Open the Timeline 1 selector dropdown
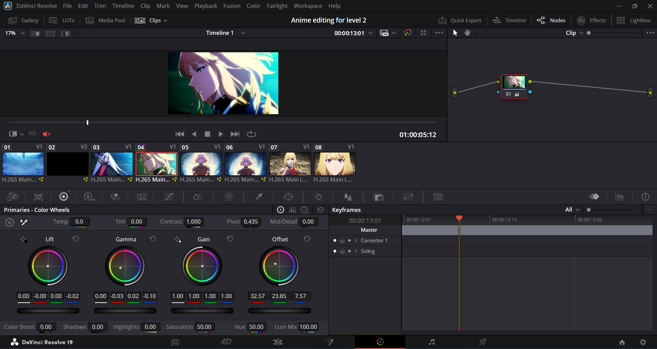The image size is (657, 349). 243,33
